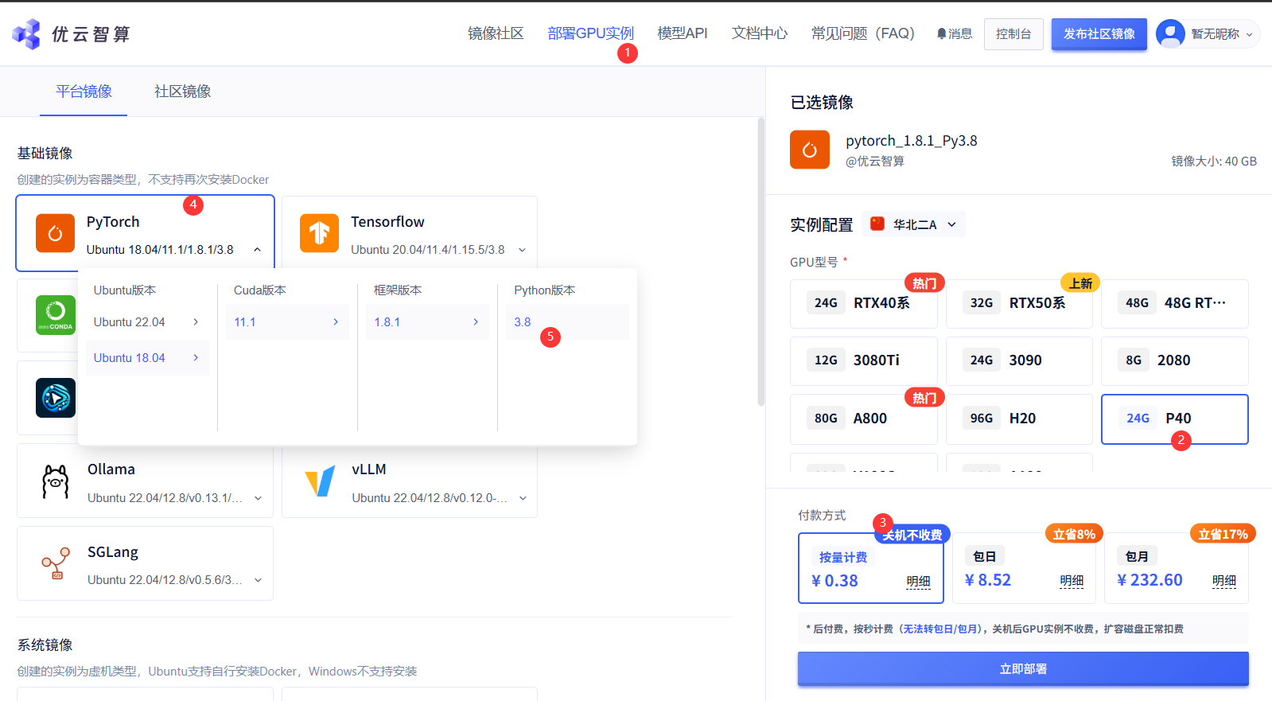Click the Tensorflow logo icon

click(319, 233)
